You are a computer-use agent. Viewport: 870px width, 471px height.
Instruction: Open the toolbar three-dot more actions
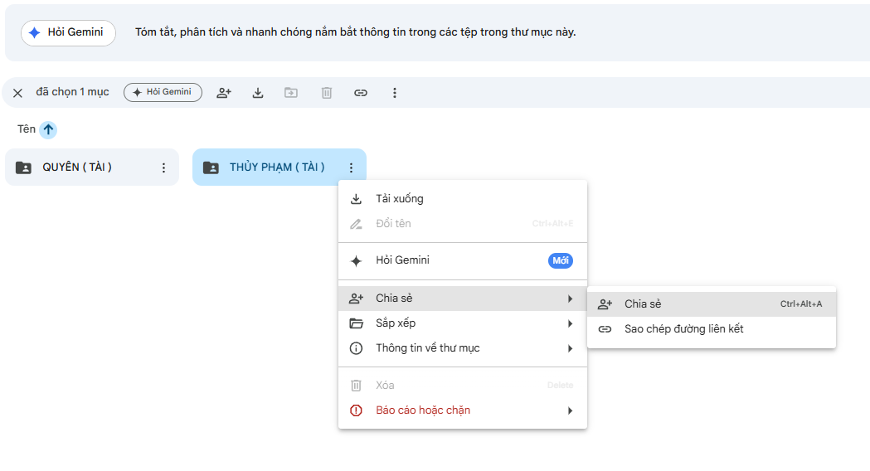(x=395, y=93)
